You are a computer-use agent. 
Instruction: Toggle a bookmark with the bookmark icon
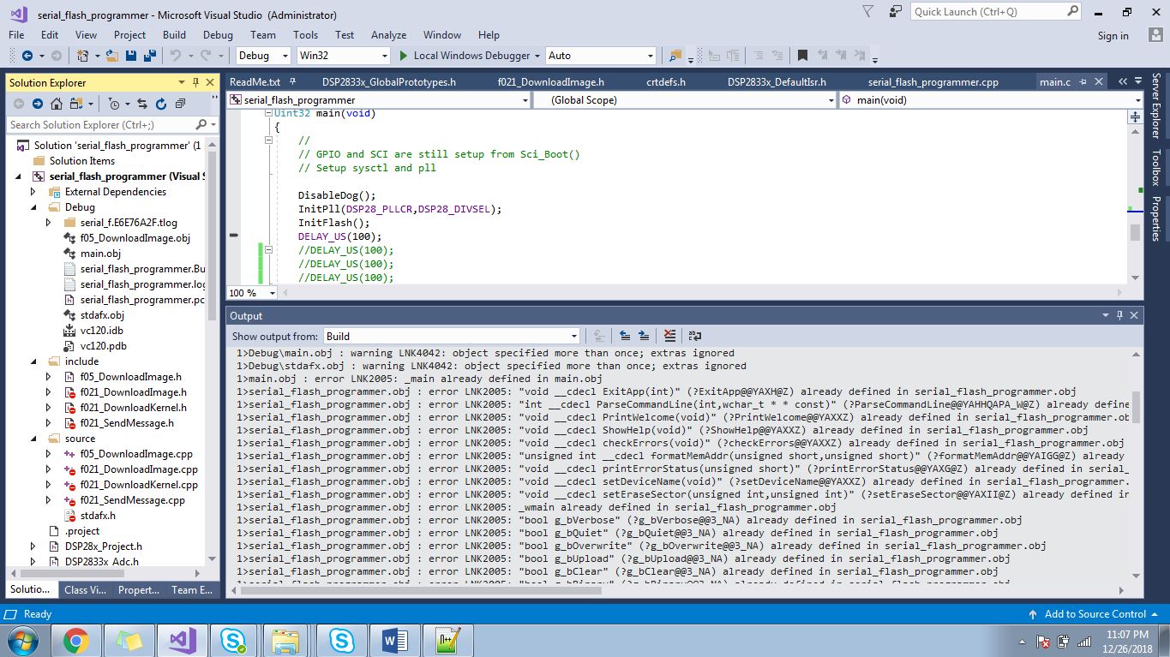[x=802, y=56]
